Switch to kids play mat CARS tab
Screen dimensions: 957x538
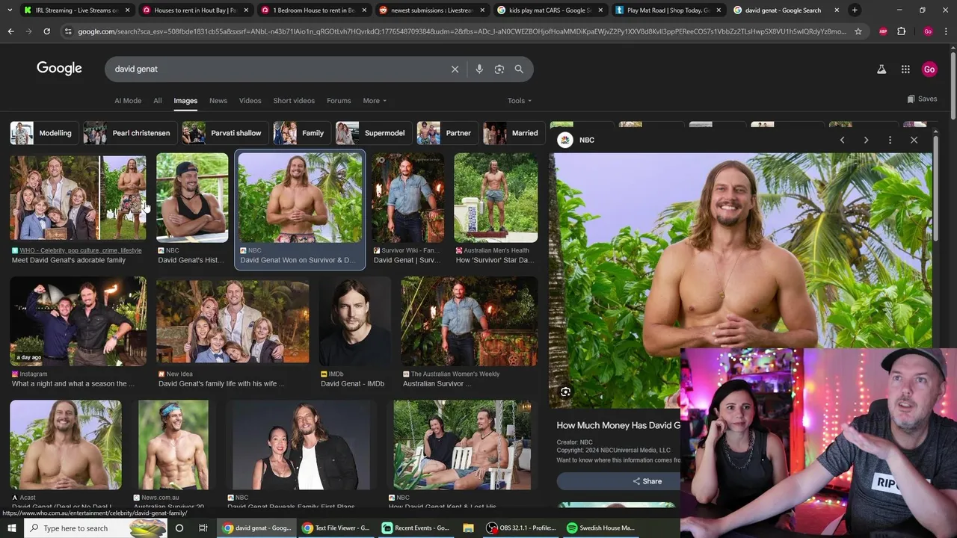tap(550, 10)
